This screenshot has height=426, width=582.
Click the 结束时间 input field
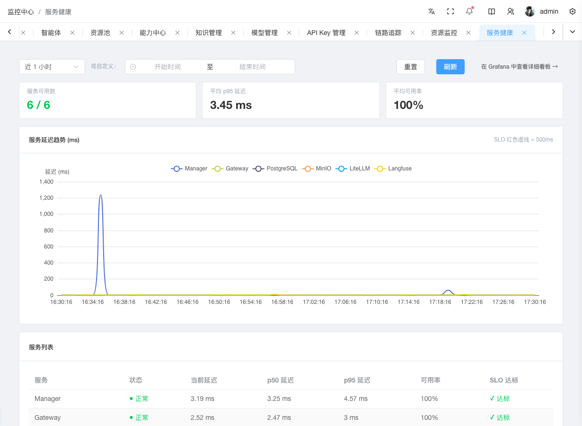(x=253, y=67)
